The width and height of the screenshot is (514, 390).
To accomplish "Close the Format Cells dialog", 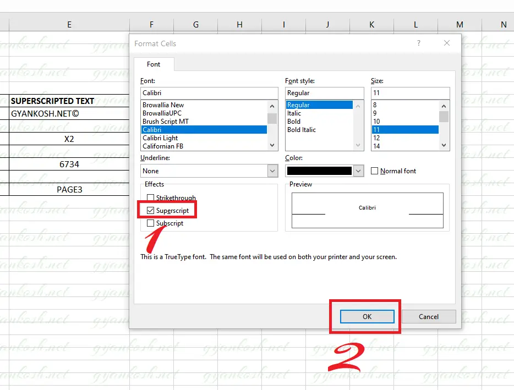I will 447,43.
